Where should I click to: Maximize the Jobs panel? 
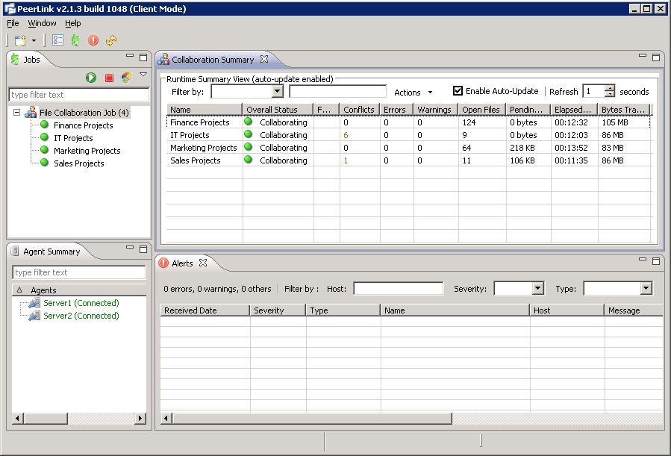pyautogui.click(x=143, y=57)
